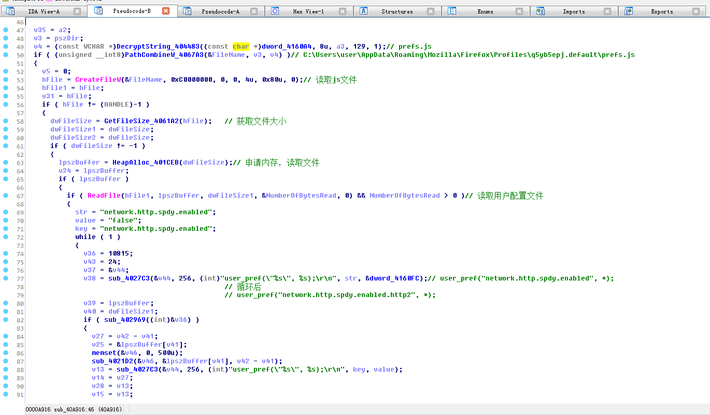Click the Hex View-1 tab icon
Viewport: 710px width, 415px height.
click(275, 11)
